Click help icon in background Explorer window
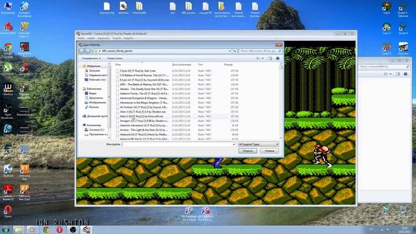 [x=406, y=74]
